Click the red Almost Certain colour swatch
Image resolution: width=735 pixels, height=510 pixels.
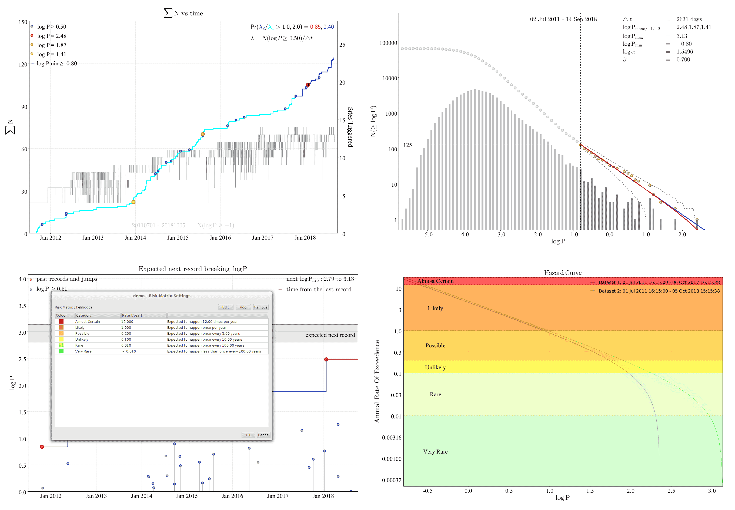pos(61,321)
